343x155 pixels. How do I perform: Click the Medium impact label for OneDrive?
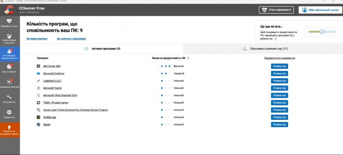click(x=179, y=74)
